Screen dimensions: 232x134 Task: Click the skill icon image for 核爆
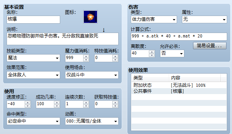(90, 17)
